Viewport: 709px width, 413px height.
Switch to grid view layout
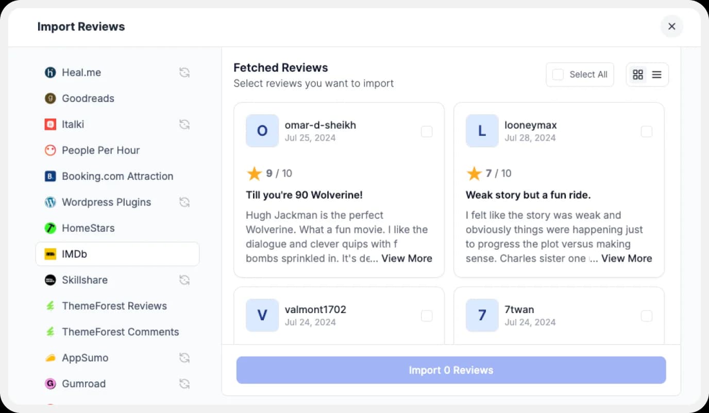point(638,74)
